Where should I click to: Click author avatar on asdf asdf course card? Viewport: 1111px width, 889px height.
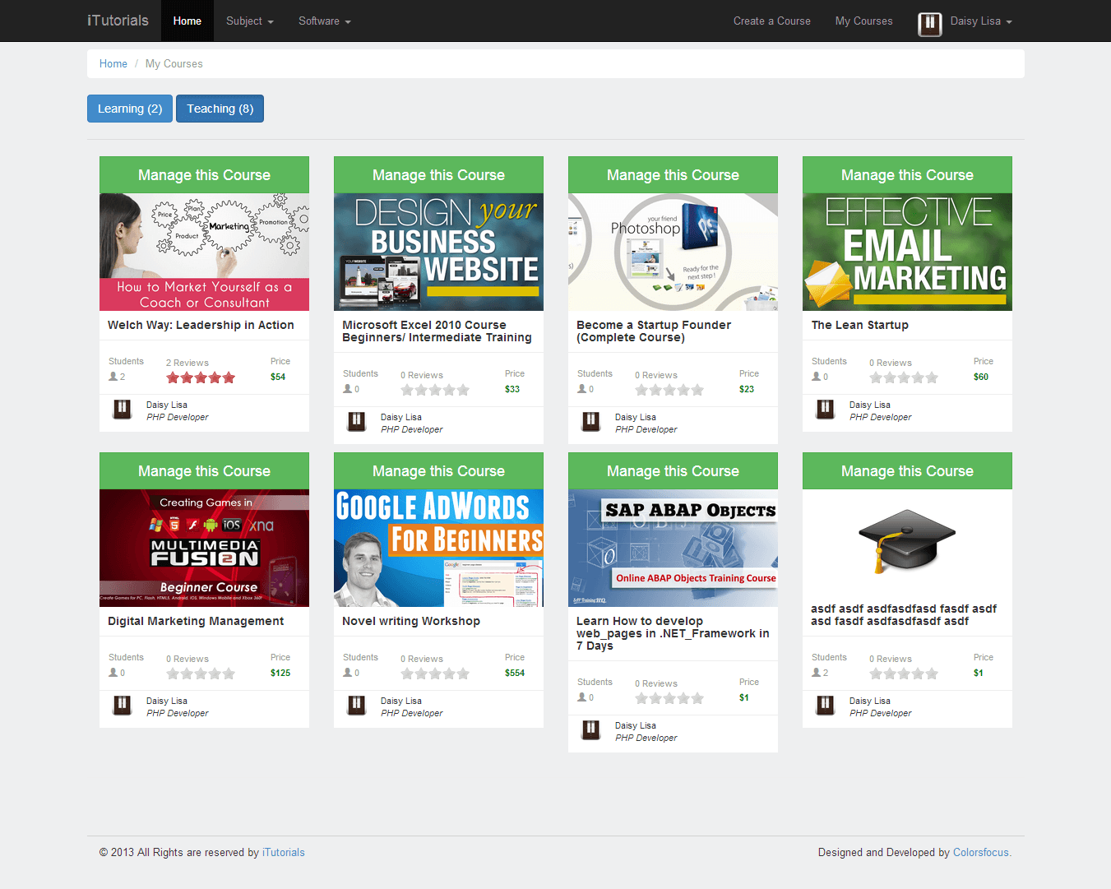(x=826, y=705)
